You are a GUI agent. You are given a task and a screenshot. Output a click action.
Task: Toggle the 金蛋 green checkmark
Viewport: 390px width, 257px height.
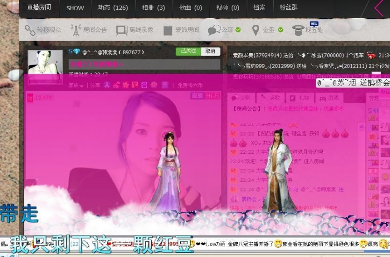(281, 30)
